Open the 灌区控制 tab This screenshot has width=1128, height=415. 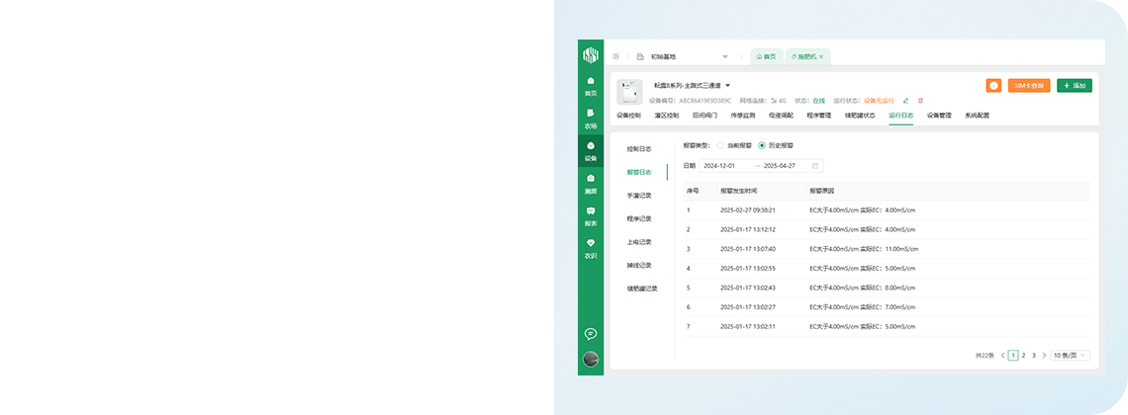pyautogui.click(x=666, y=115)
